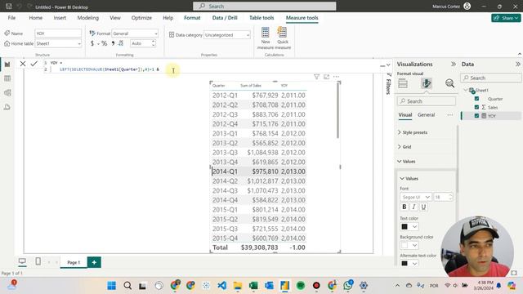The width and height of the screenshot is (523, 294).
Task: Click the Data pane Search box
Action: [491, 78]
